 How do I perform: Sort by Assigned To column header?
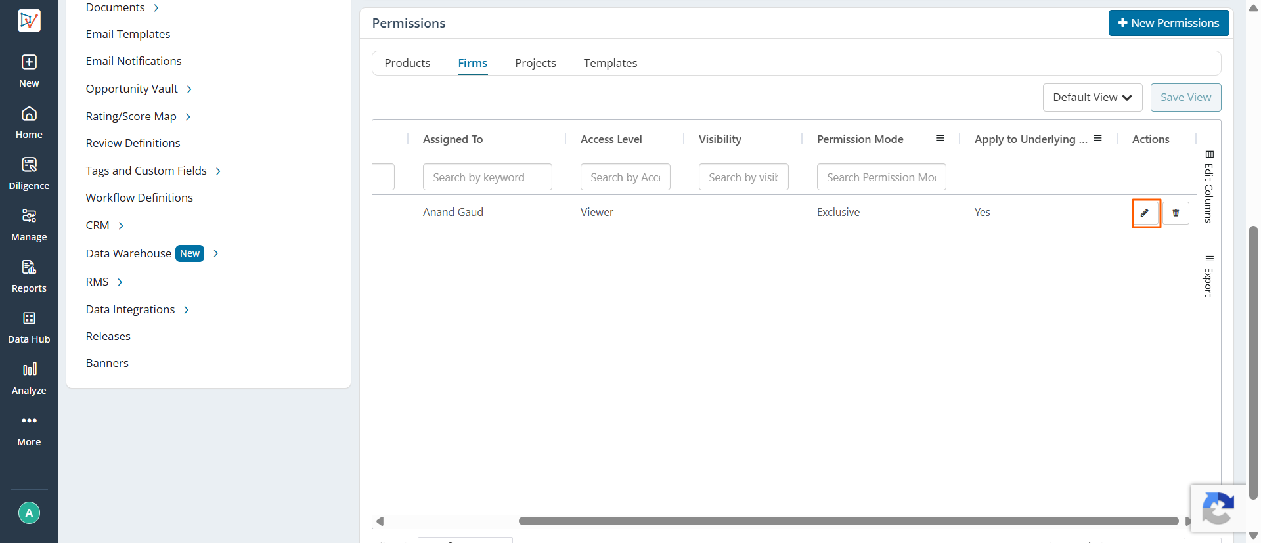click(x=453, y=139)
